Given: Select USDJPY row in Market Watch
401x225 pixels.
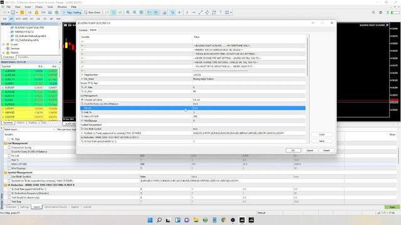Looking at the screenshot, I should point(29,109).
